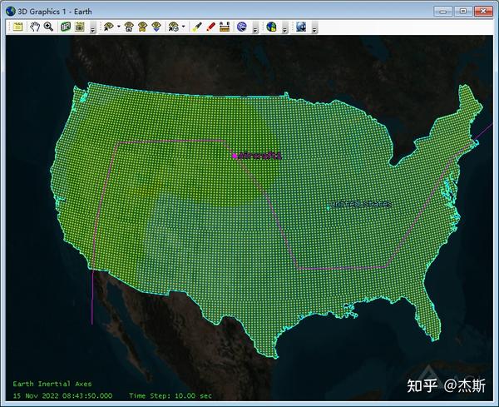Click the Aircraft1 magenta marker on map
Image resolution: width=499 pixels, height=407 pixels.
(235, 156)
